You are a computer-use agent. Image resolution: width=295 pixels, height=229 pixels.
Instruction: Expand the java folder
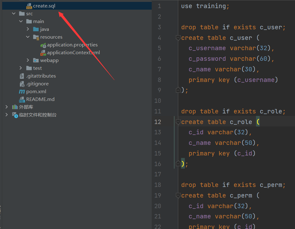click(x=28, y=29)
